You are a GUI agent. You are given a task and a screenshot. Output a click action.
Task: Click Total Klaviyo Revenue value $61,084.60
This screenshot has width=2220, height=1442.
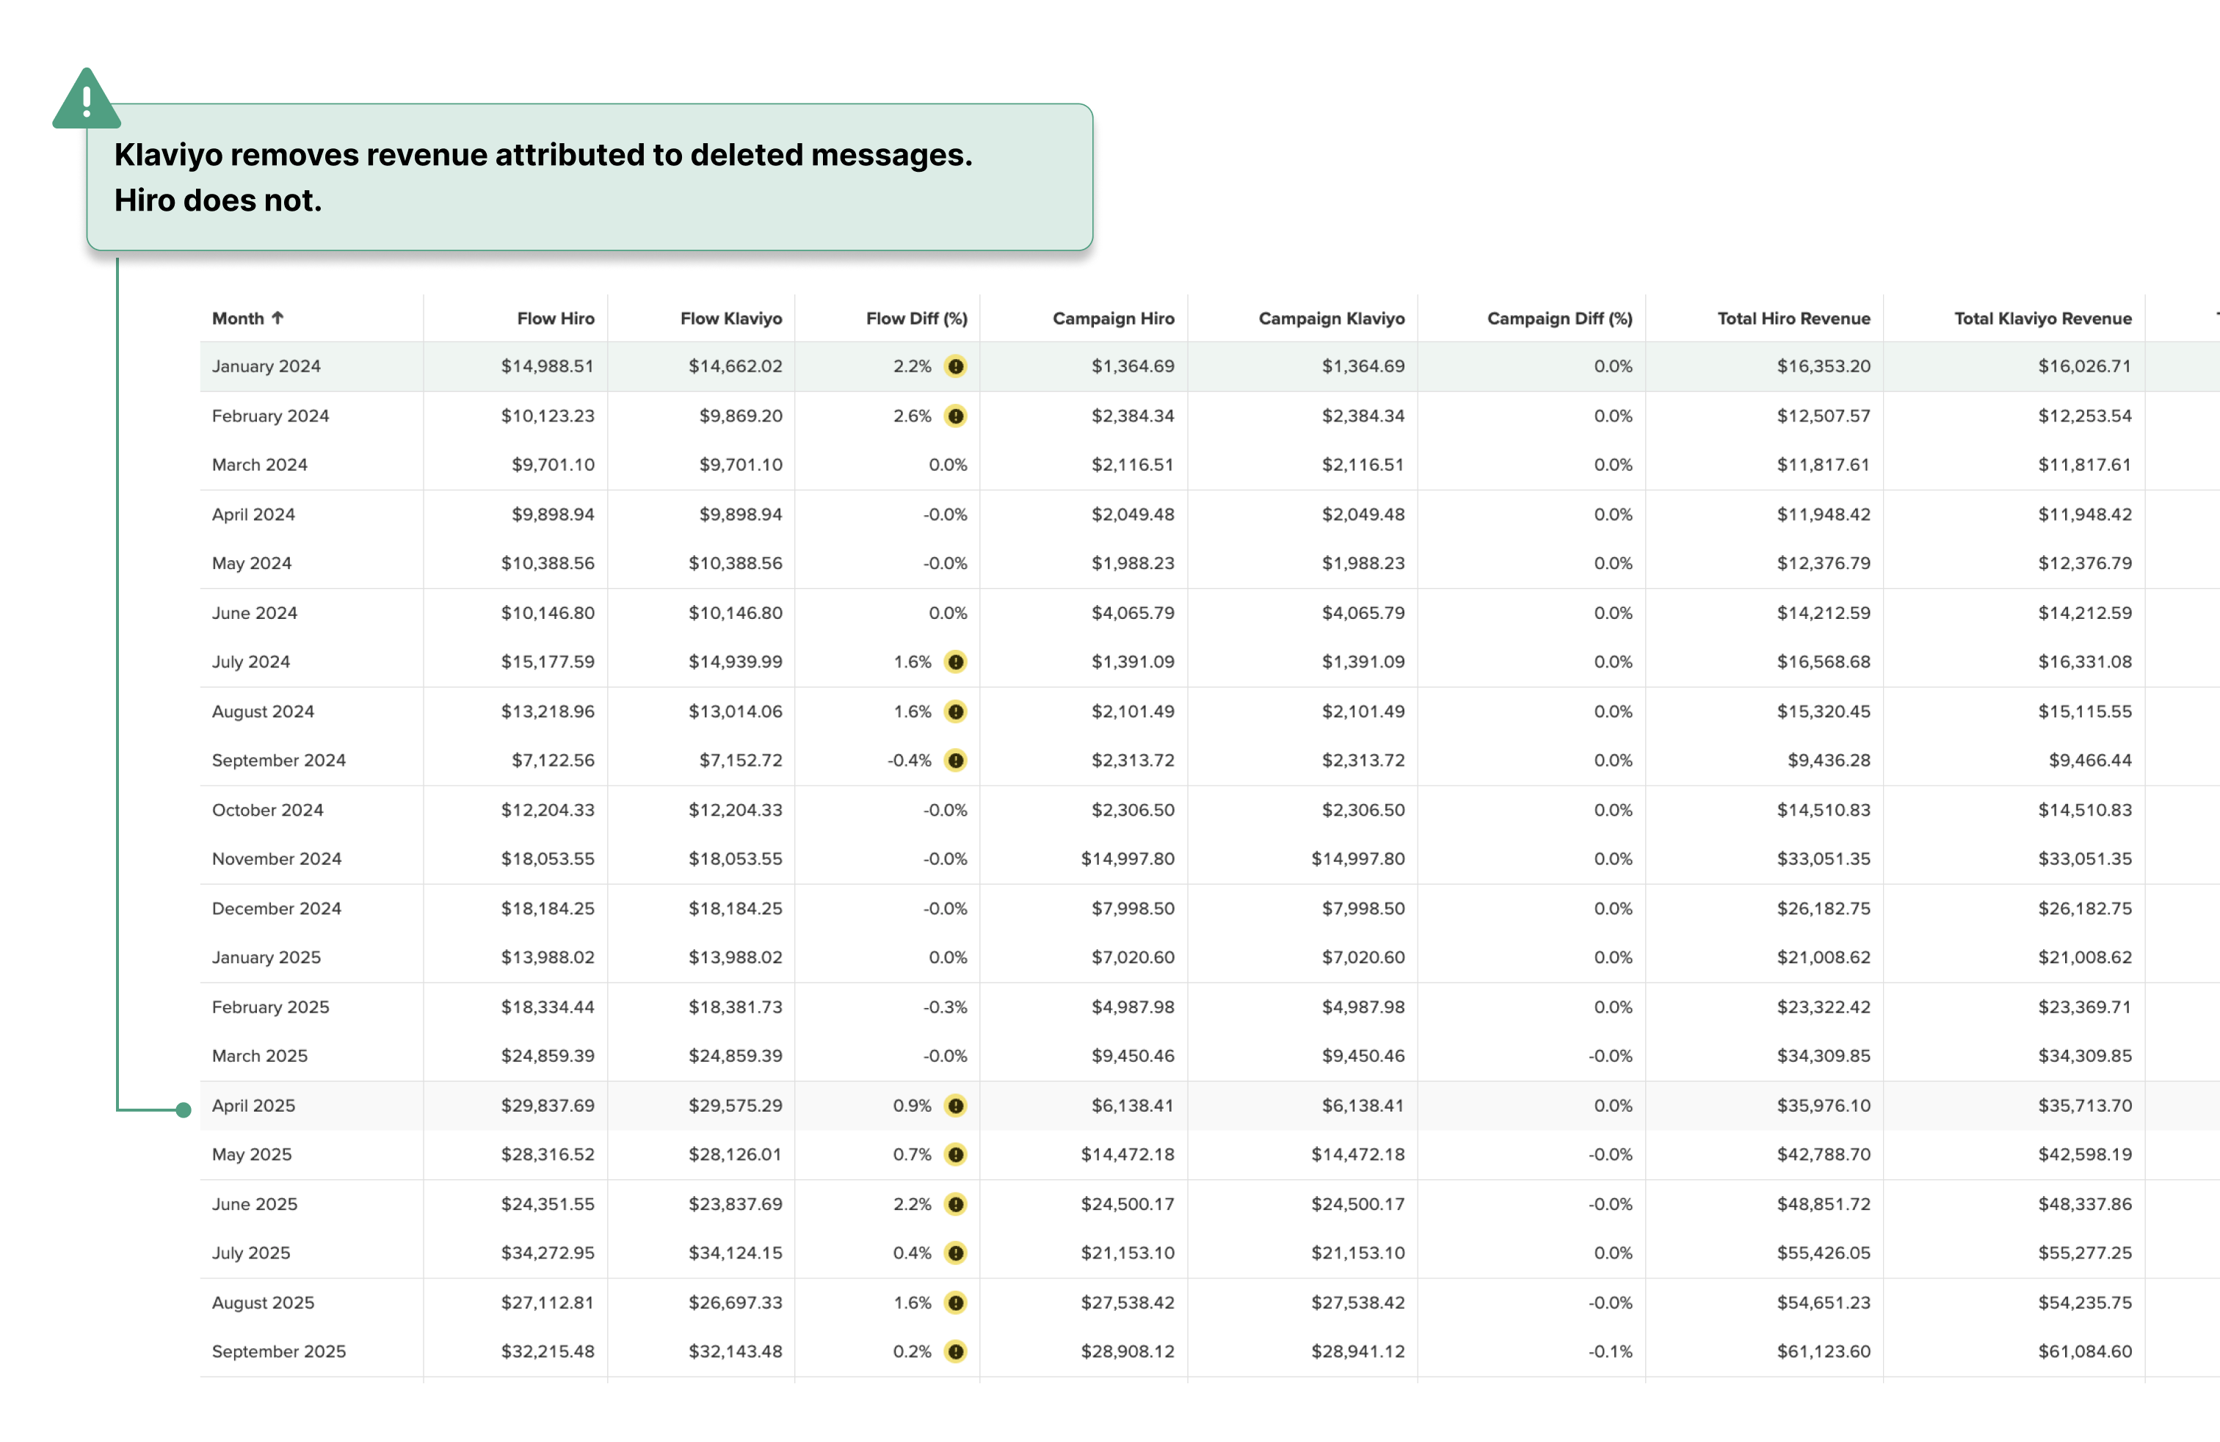point(2085,1352)
